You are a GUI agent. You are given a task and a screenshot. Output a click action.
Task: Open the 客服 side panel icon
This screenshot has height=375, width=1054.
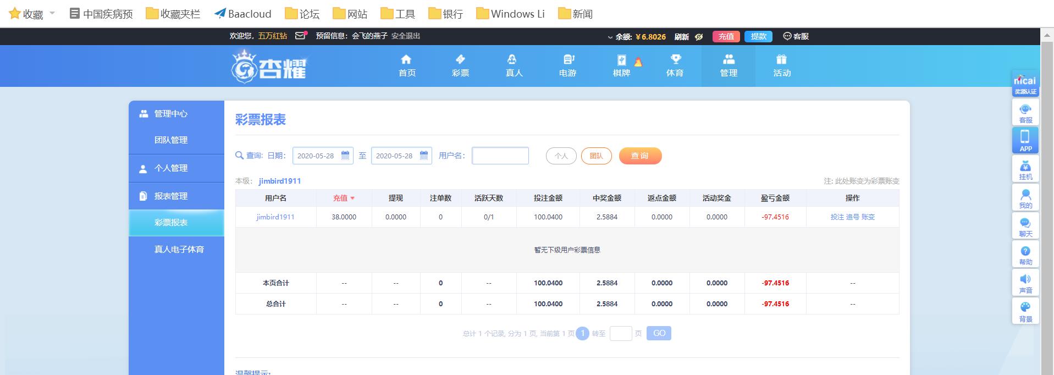click(x=1025, y=113)
